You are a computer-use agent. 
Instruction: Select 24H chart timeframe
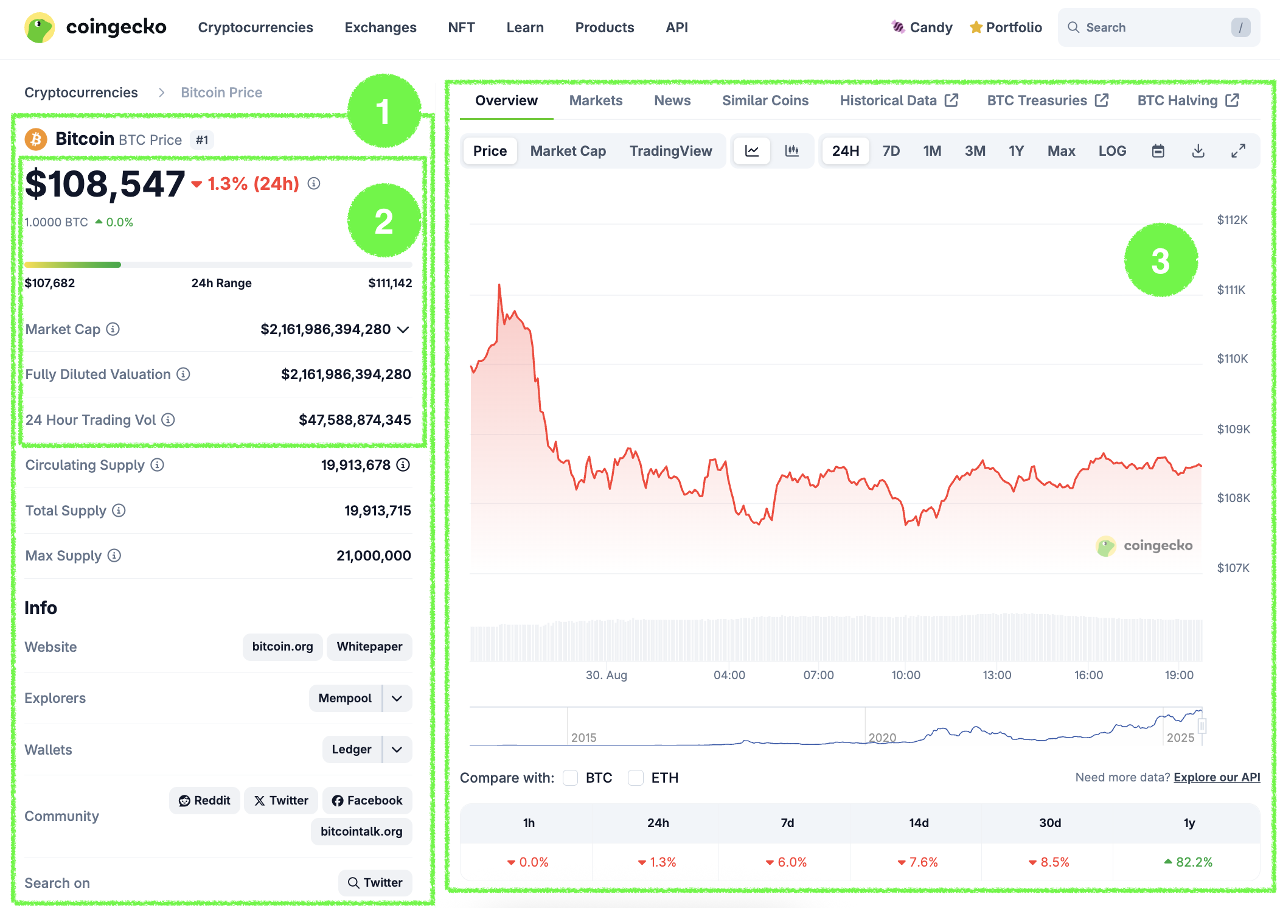pyautogui.click(x=846, y=151)
